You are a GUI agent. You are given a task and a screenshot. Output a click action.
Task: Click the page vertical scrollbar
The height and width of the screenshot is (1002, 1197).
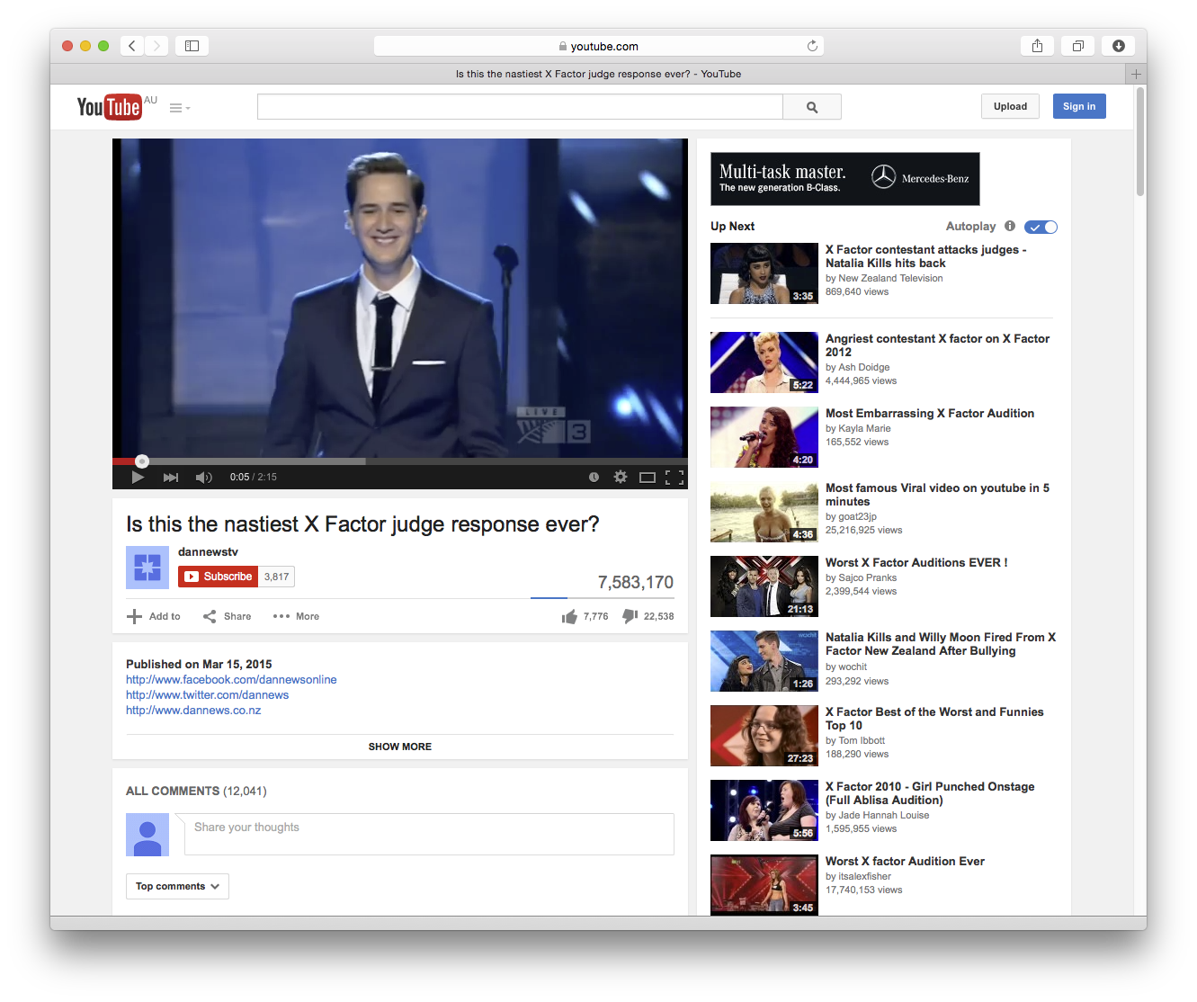[1140, 141]
